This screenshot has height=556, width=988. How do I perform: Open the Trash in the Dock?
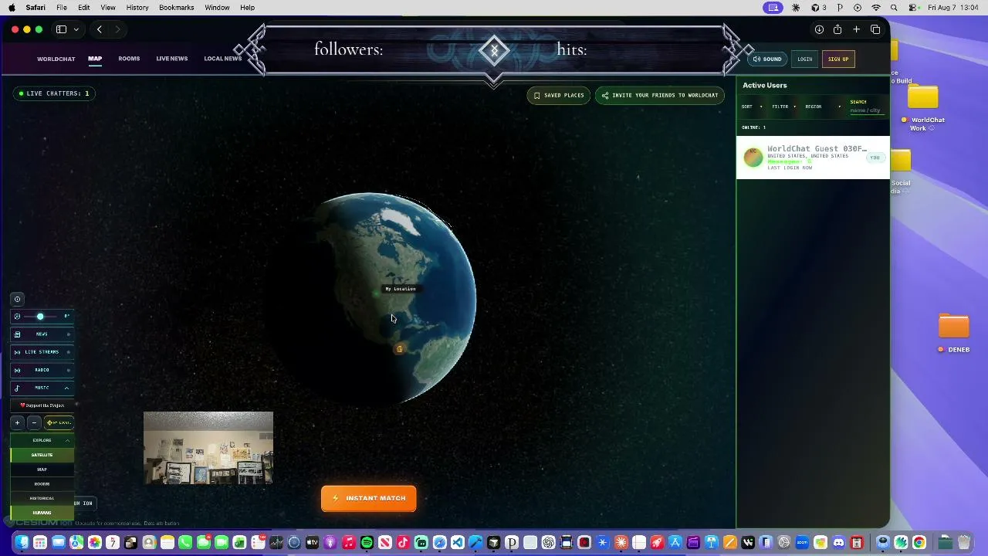click(964, 543)
